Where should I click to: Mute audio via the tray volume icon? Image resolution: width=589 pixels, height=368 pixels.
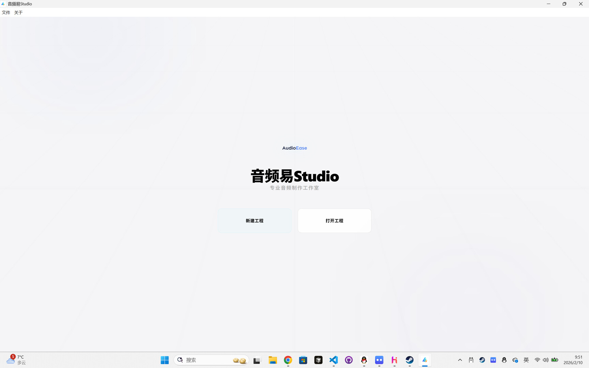[545, 360]
